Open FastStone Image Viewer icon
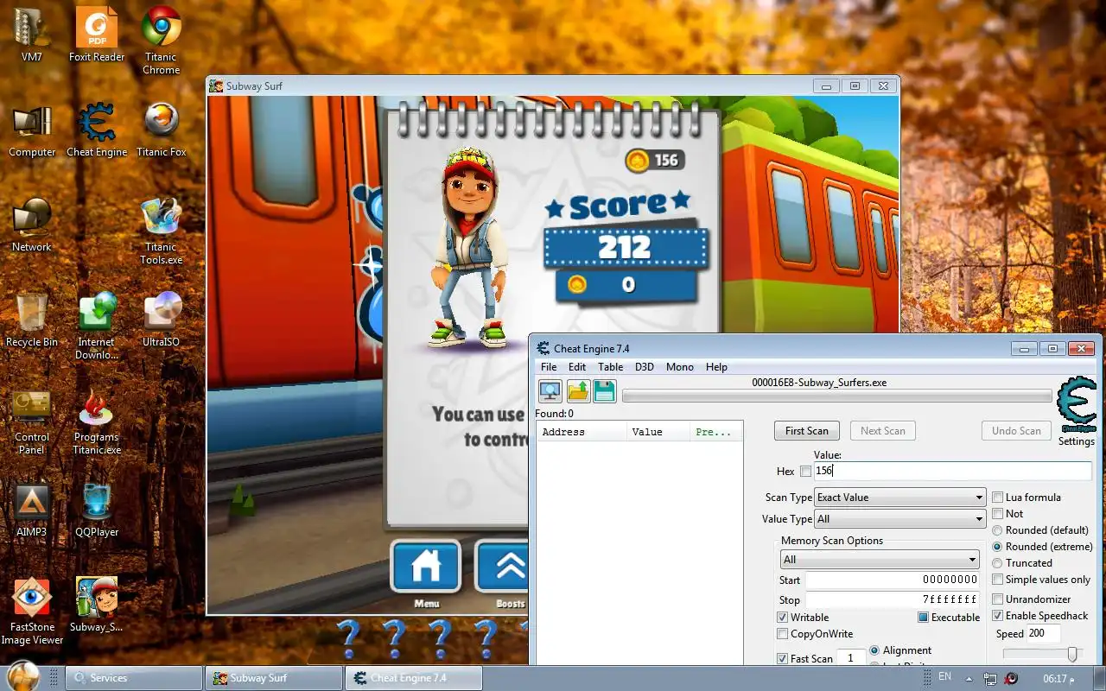This screenshot has width=1106, height=691. pos(32,610)
